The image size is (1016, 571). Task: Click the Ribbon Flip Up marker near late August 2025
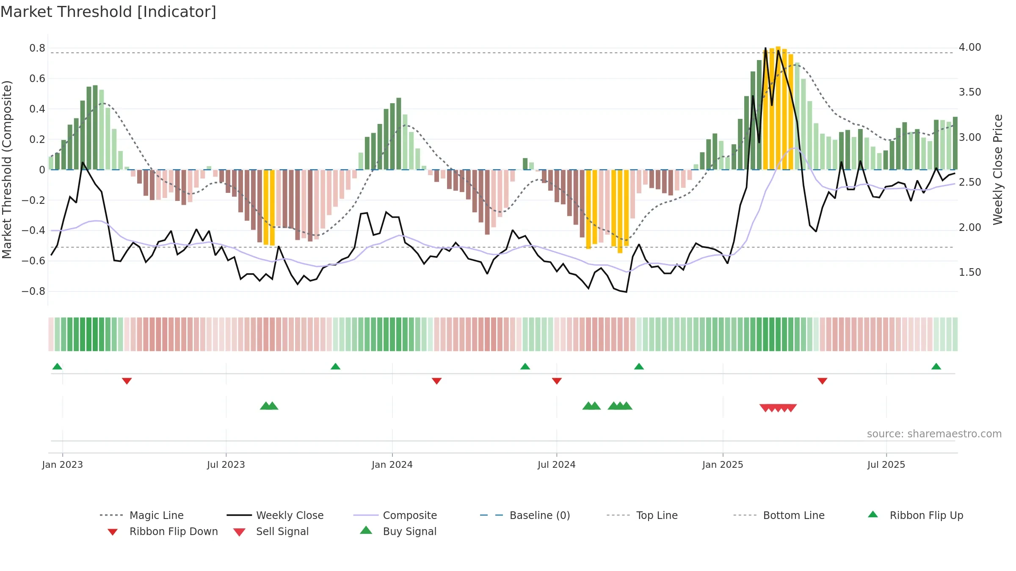pyautogui.click(x=936, y=366)
